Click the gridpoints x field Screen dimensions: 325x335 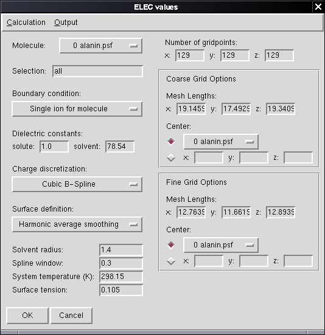tap(190, 55)
